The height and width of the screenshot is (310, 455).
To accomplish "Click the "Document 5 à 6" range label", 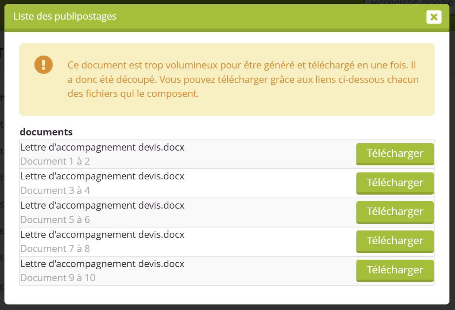I will coord(55,220).
